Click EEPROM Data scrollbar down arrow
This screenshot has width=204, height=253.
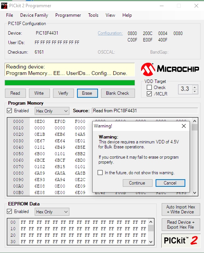tap(151, 242)
